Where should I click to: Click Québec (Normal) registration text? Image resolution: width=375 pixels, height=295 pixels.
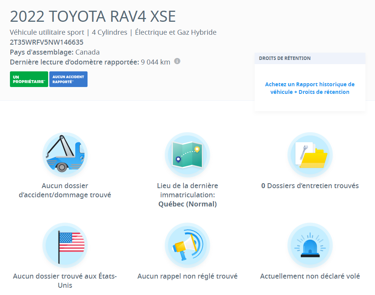click(187, 204)
